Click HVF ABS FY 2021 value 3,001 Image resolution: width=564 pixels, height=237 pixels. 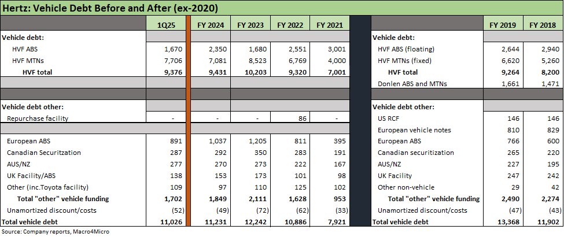pos(337,49)
